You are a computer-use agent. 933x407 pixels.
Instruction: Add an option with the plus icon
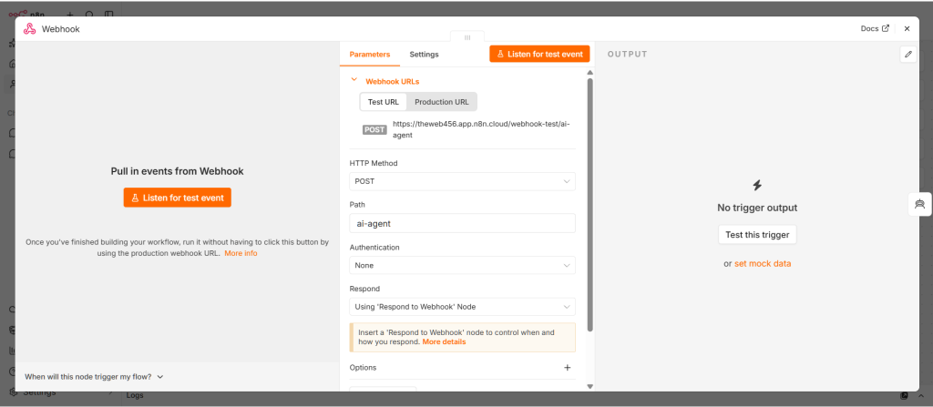tap(567, 368)
